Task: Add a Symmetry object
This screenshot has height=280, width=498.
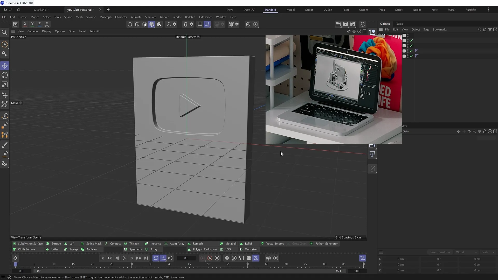Action: (x=133, y=249)
